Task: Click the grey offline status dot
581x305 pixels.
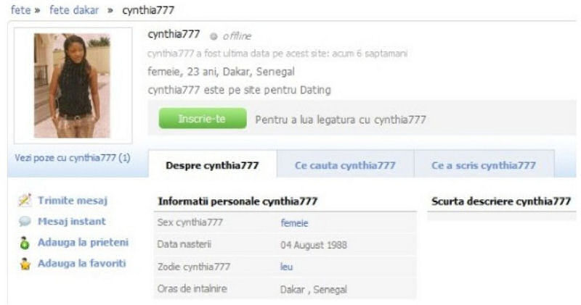Action: 214,36
